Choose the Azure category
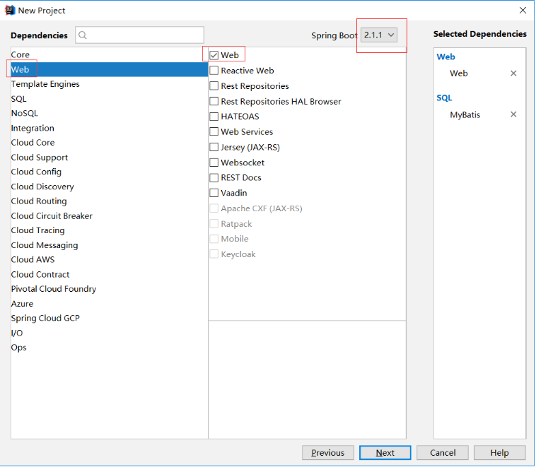This screenshot has height=467, width=536. 109,304
